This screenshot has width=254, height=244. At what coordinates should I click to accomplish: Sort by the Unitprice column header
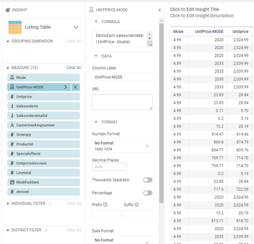coord(240,32)
